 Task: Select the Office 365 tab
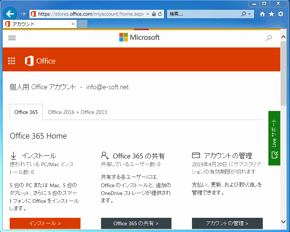26,112
